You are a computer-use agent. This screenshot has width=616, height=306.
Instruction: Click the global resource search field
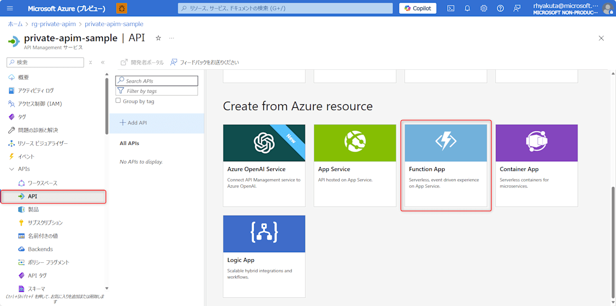pos(286,8)
